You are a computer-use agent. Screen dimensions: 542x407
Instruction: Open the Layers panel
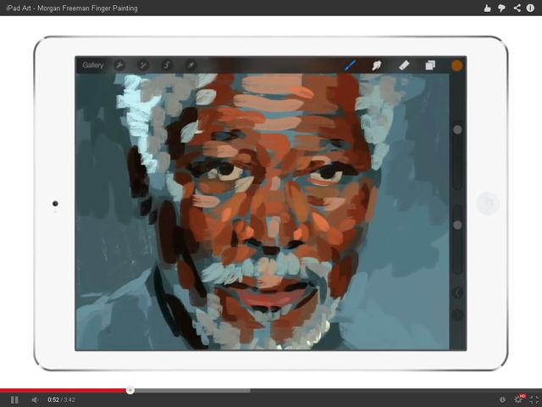[430, 65]
